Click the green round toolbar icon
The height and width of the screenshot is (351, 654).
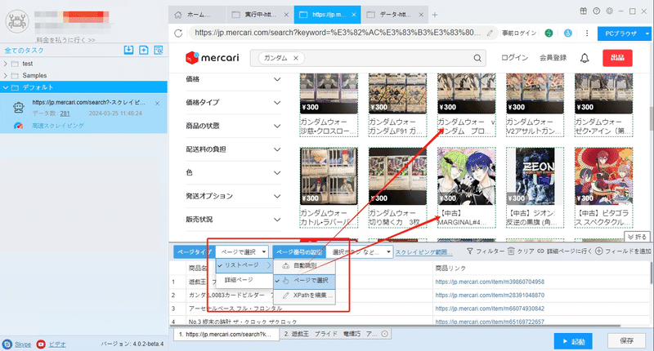point(549,33)
